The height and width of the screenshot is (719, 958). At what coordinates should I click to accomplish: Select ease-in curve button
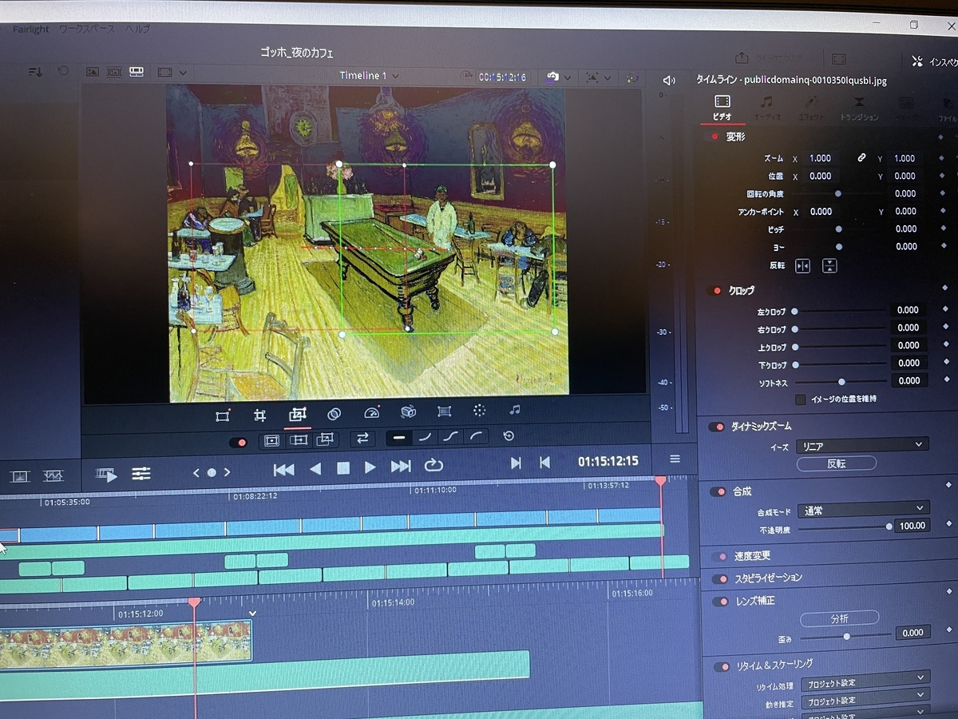[425, 437]
